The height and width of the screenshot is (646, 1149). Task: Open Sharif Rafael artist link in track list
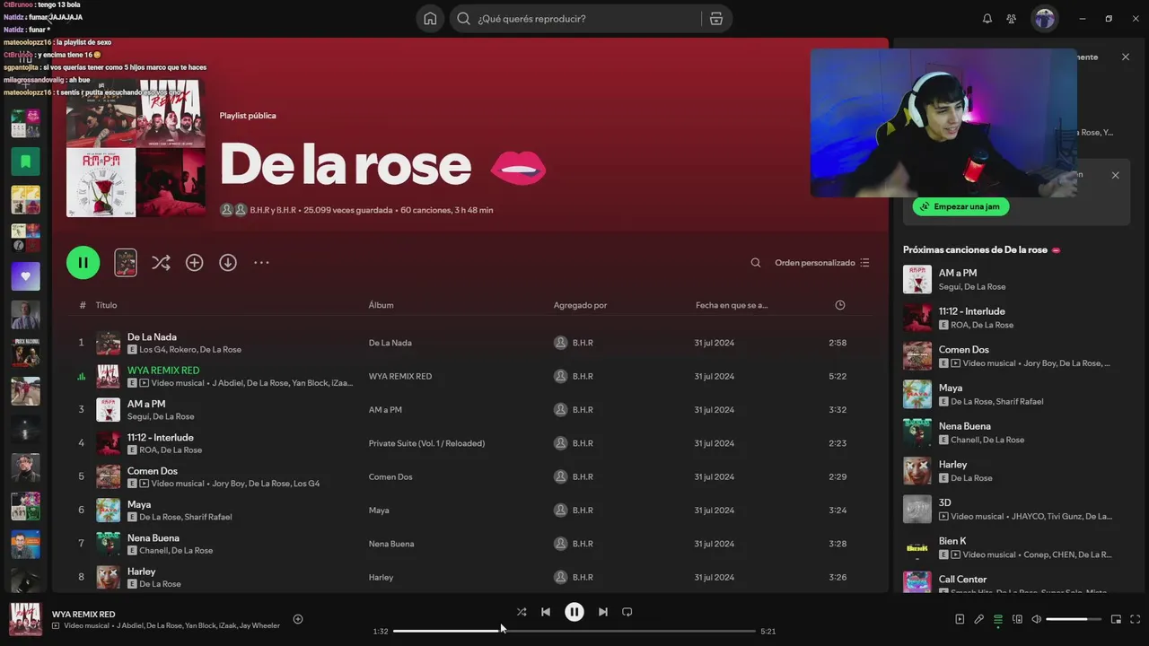208,517
